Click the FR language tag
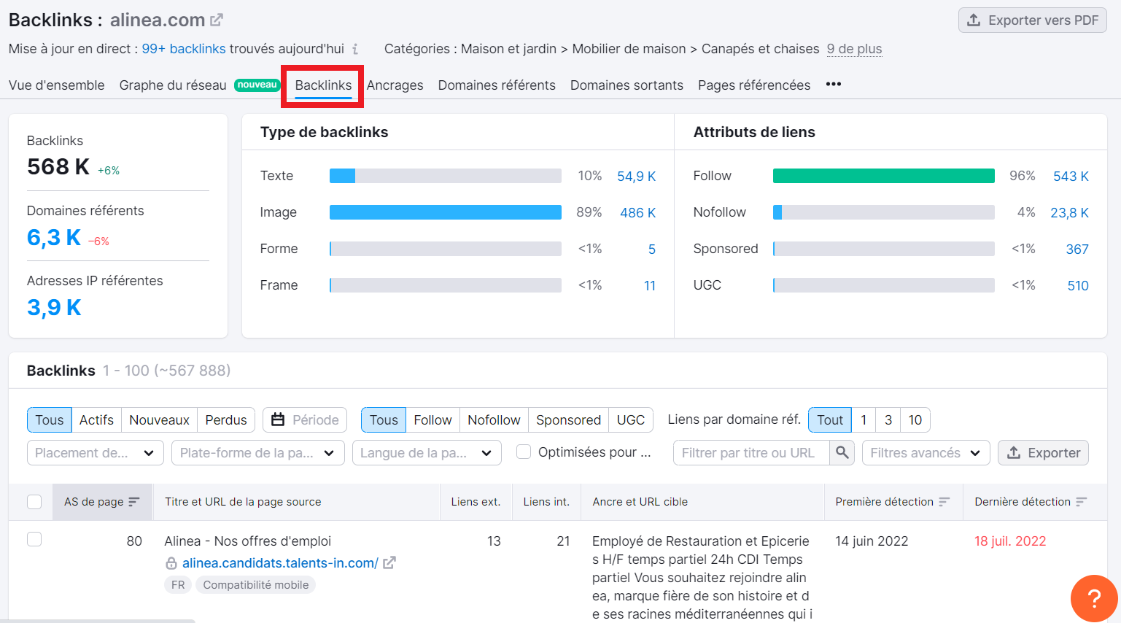 (x=178, y=584)
